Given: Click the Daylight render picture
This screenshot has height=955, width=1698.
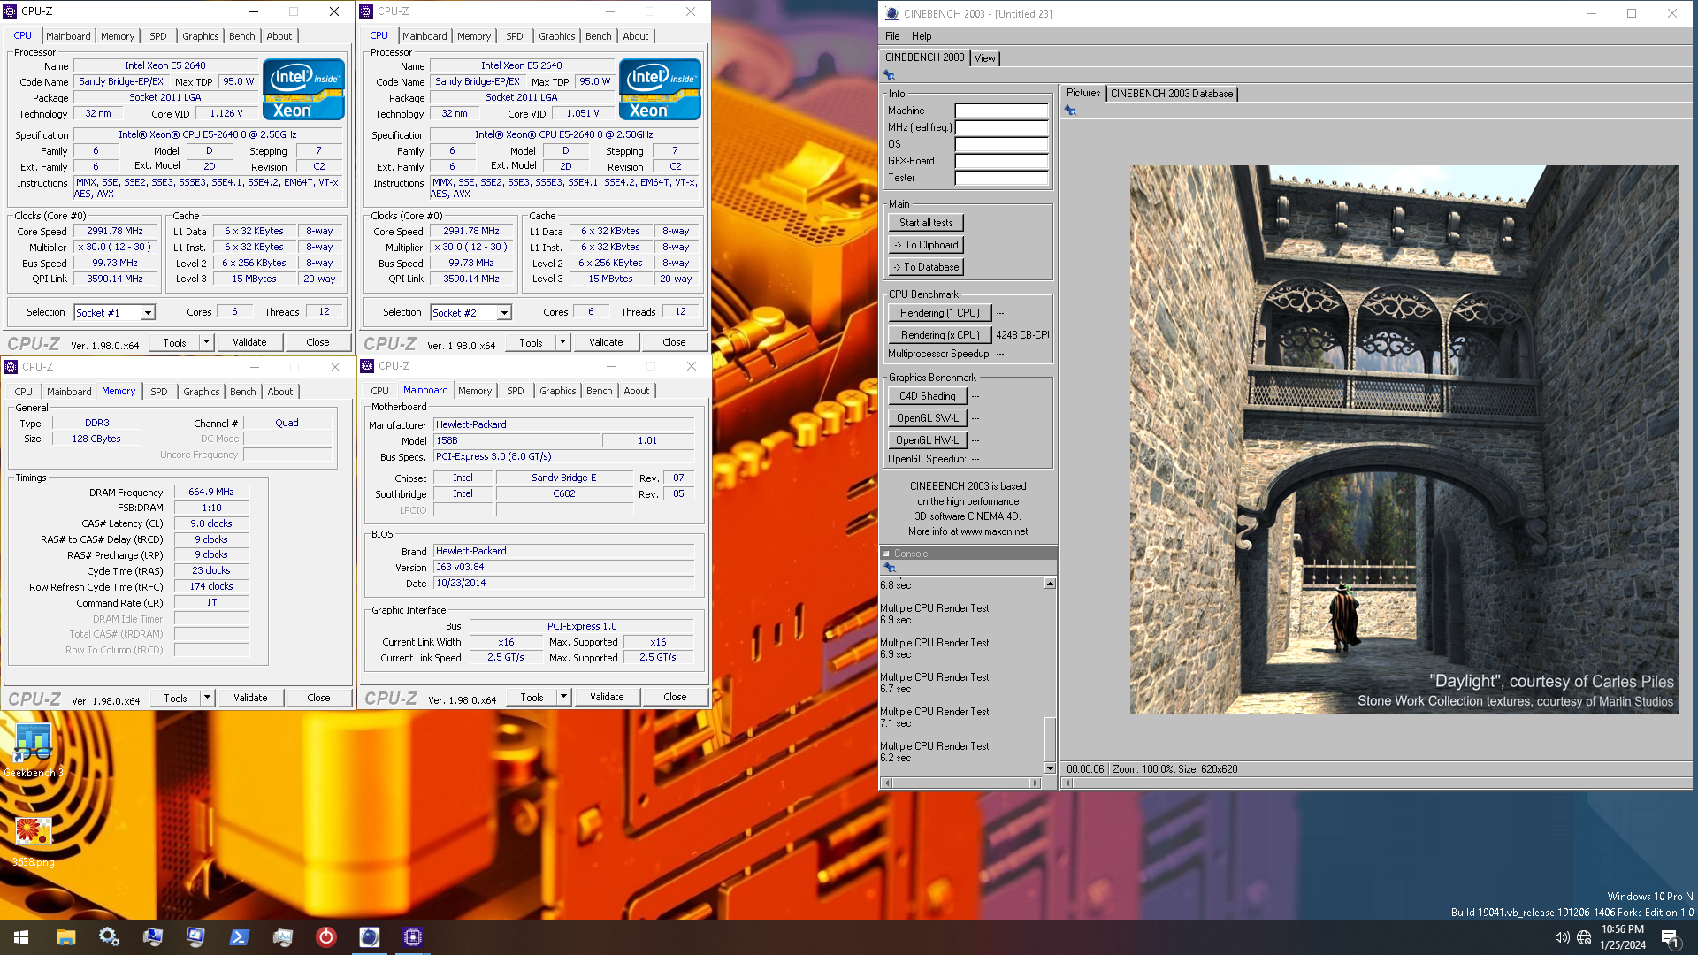Looking at the screenshot, I should tap(1404, 439).
